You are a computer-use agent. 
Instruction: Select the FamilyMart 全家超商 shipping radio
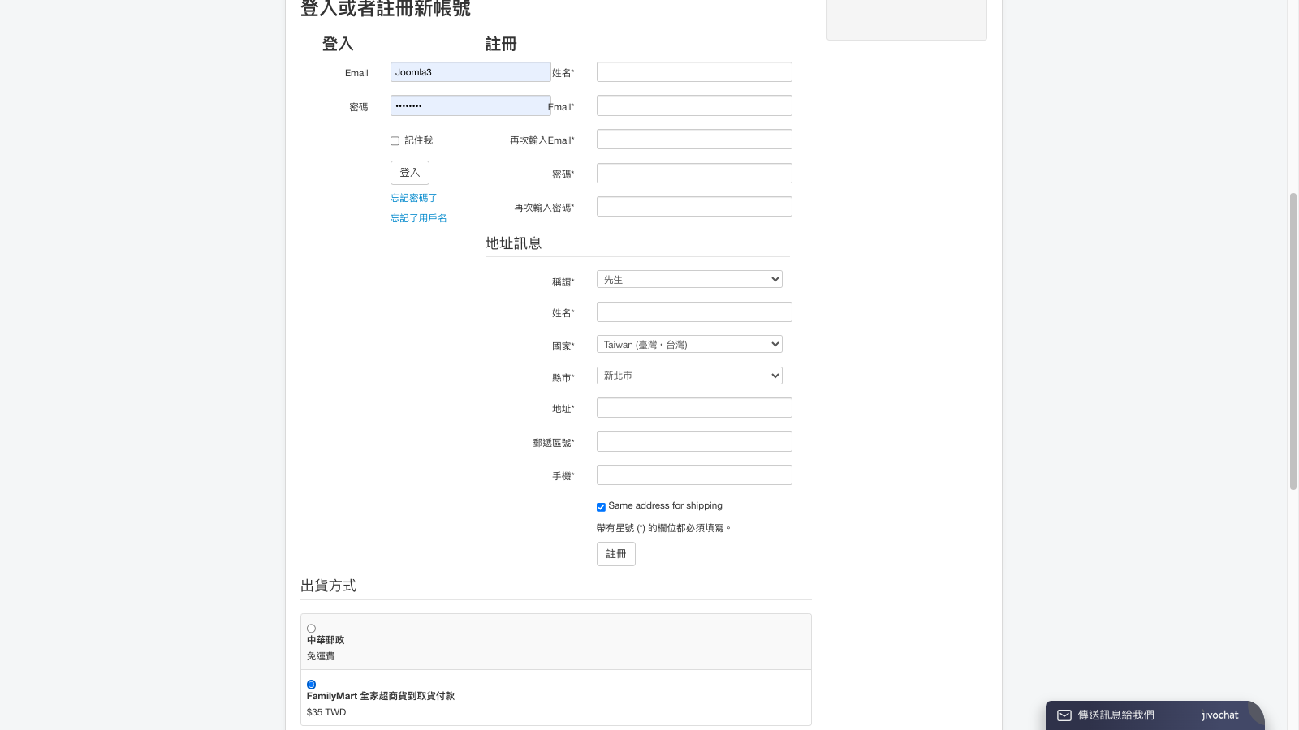tap(311, 685)
